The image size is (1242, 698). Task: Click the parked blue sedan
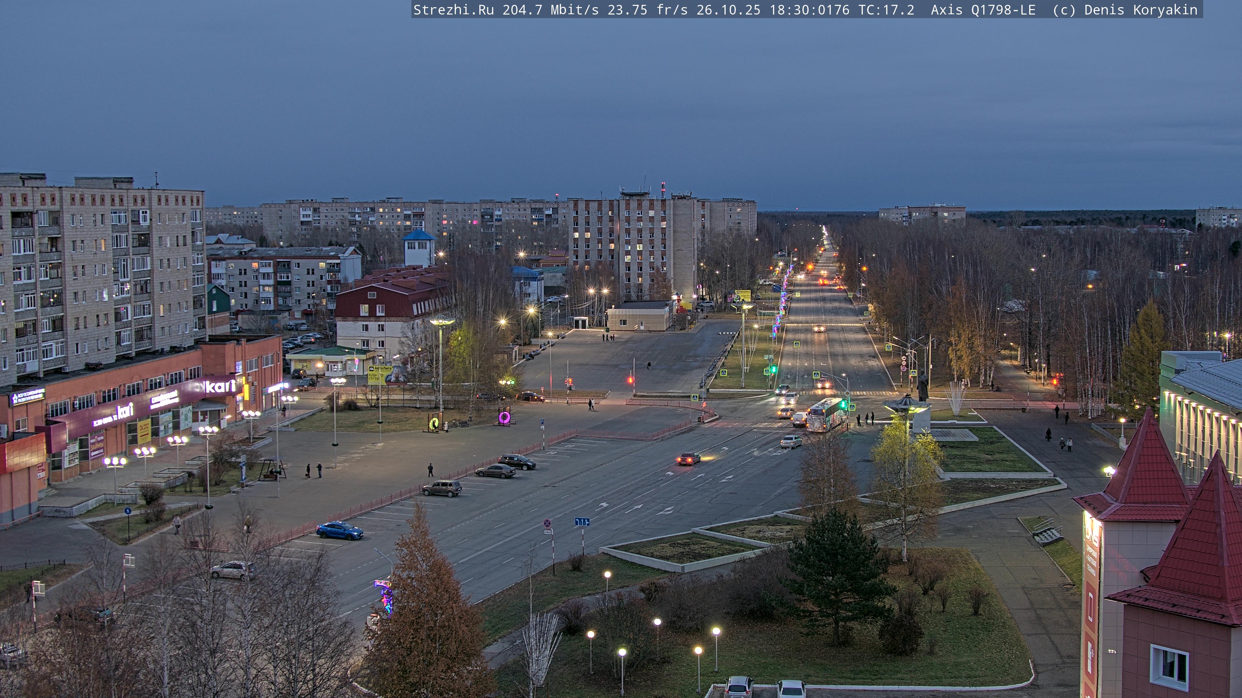pyautogui.click(x=339, y=530)
